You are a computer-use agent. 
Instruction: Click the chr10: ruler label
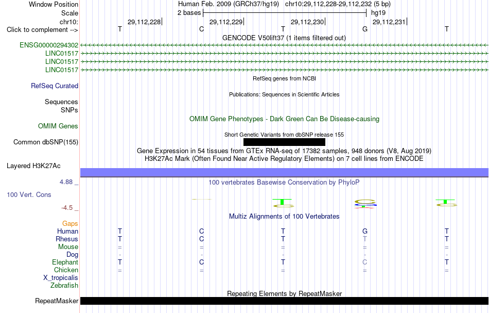(x=69, y=22)
